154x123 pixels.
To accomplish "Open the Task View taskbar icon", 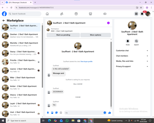I will [43, 121].
